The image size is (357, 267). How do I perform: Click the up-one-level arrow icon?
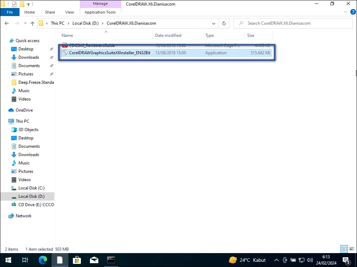32,23
